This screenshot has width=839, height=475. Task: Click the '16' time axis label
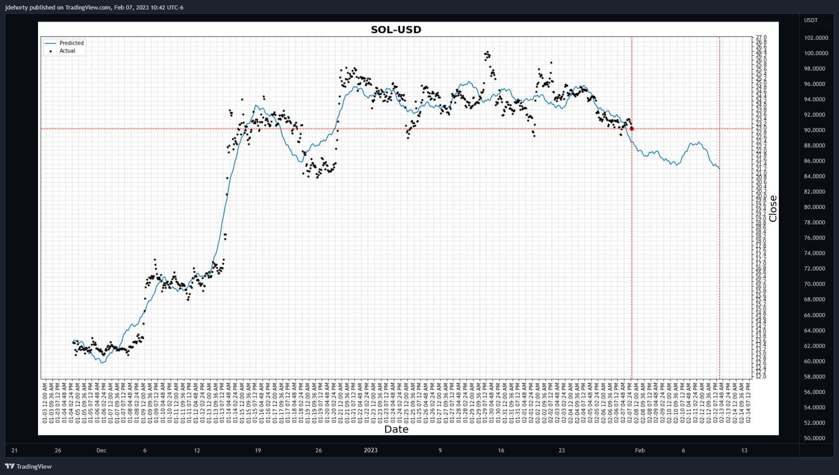[501, 450]
